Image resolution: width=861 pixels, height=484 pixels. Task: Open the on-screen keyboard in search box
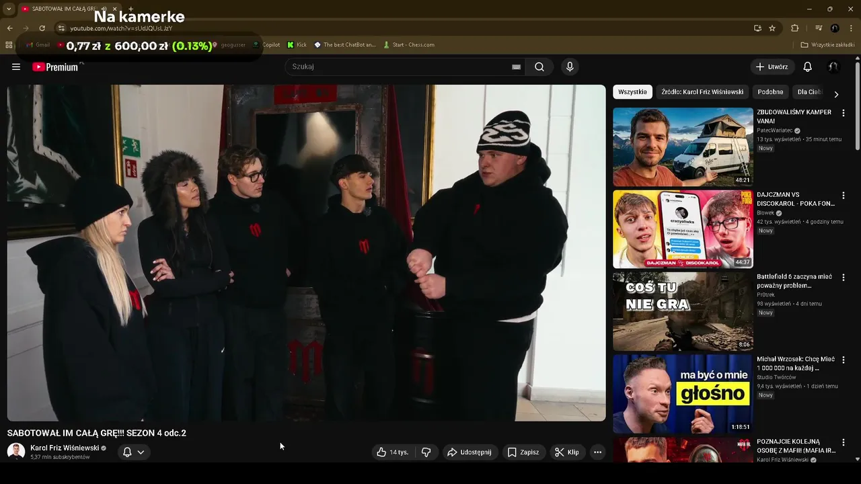516,67
